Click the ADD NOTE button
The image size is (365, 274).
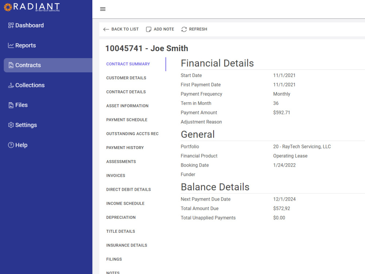(160, 29)
